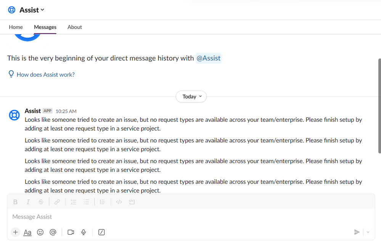Image resolution: width=381 pixels, height=248 pixels.
Task: Click the Assist sender name in message
Action: 33,111
